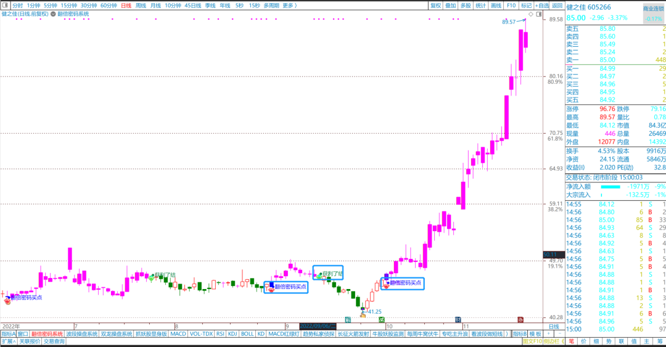This screenshot has height=347, width=666.
Task: Open the 画线 drawing tools
Action: 496,6
